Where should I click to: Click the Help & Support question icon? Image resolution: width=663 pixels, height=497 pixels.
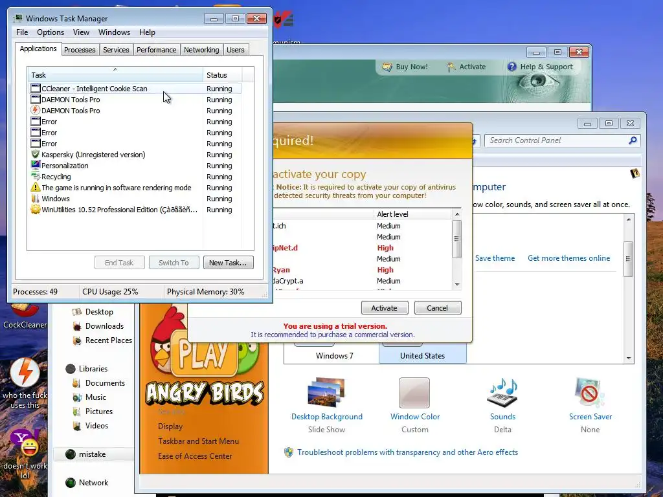(x=511, y=67)
